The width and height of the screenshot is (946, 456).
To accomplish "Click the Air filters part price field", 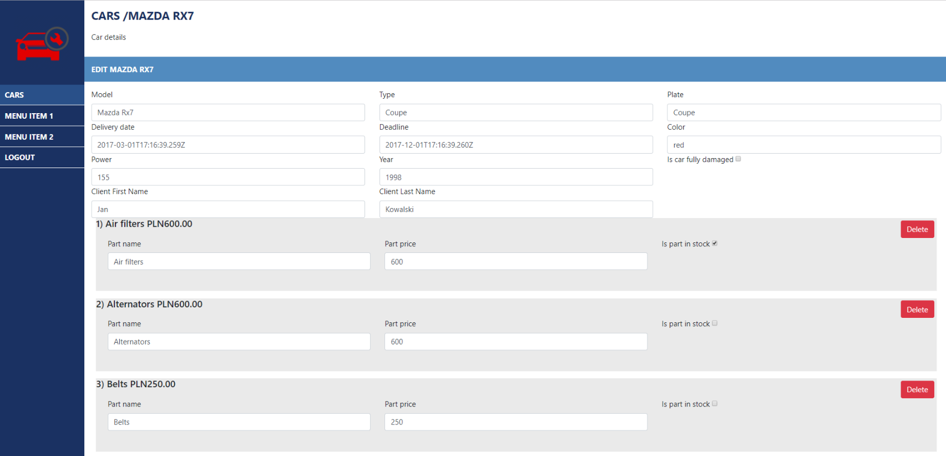I will coord(516,261).
